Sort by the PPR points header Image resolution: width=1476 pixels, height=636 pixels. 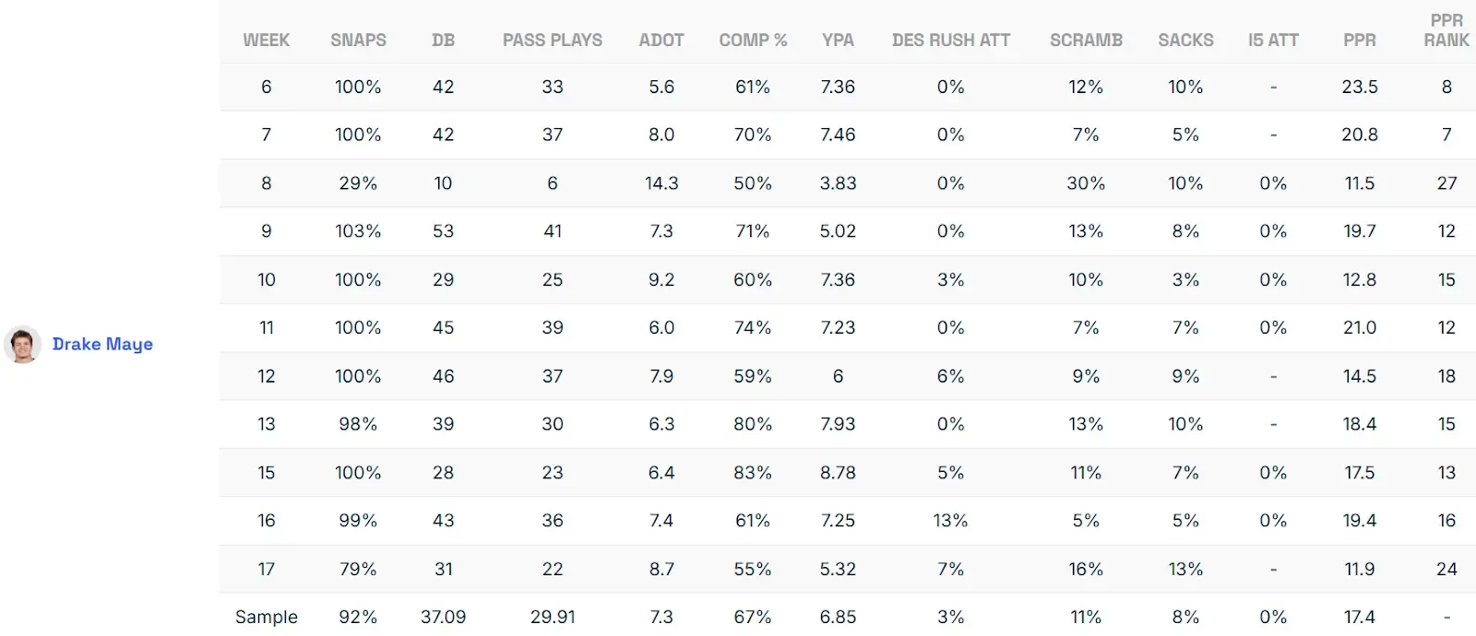pos(1360,41)
